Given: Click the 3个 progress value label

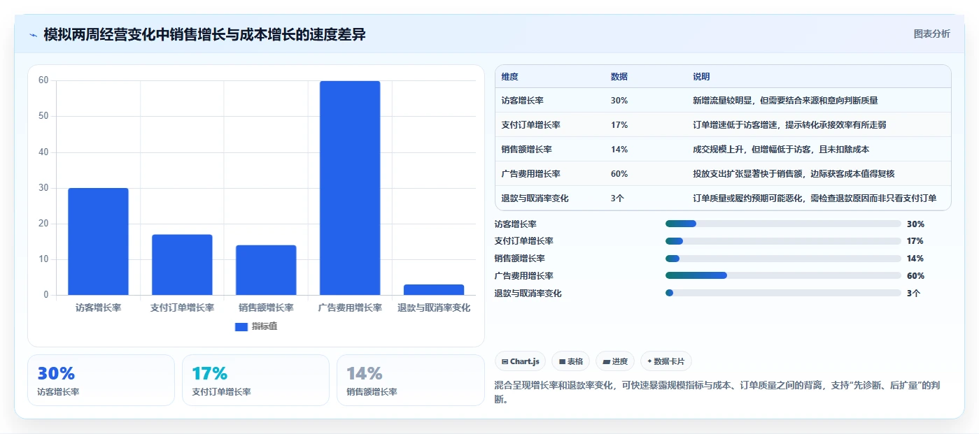Looking at the screenshot, I should pyautogui.click(x=913, y=293).
